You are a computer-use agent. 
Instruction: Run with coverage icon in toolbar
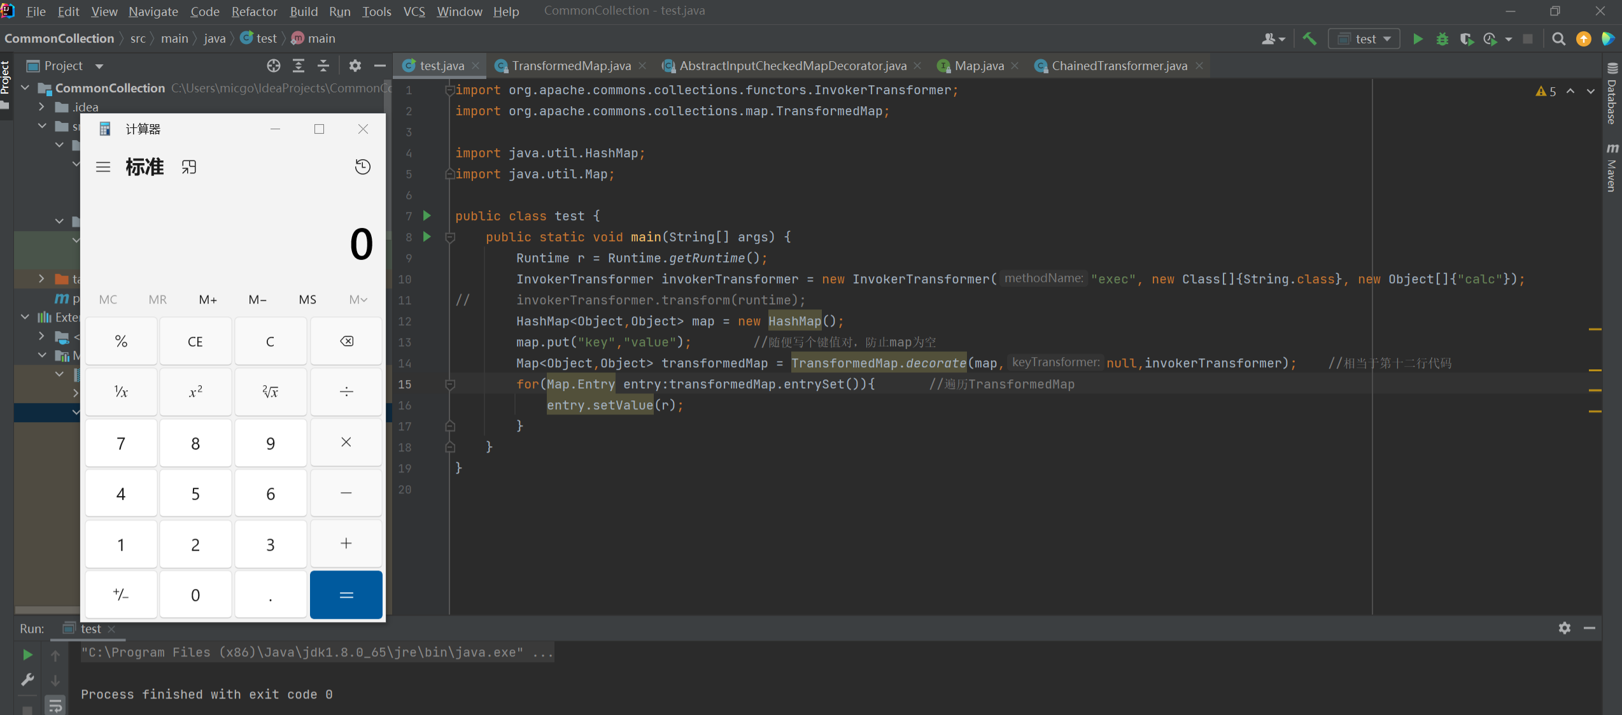tap(1467, 39)
